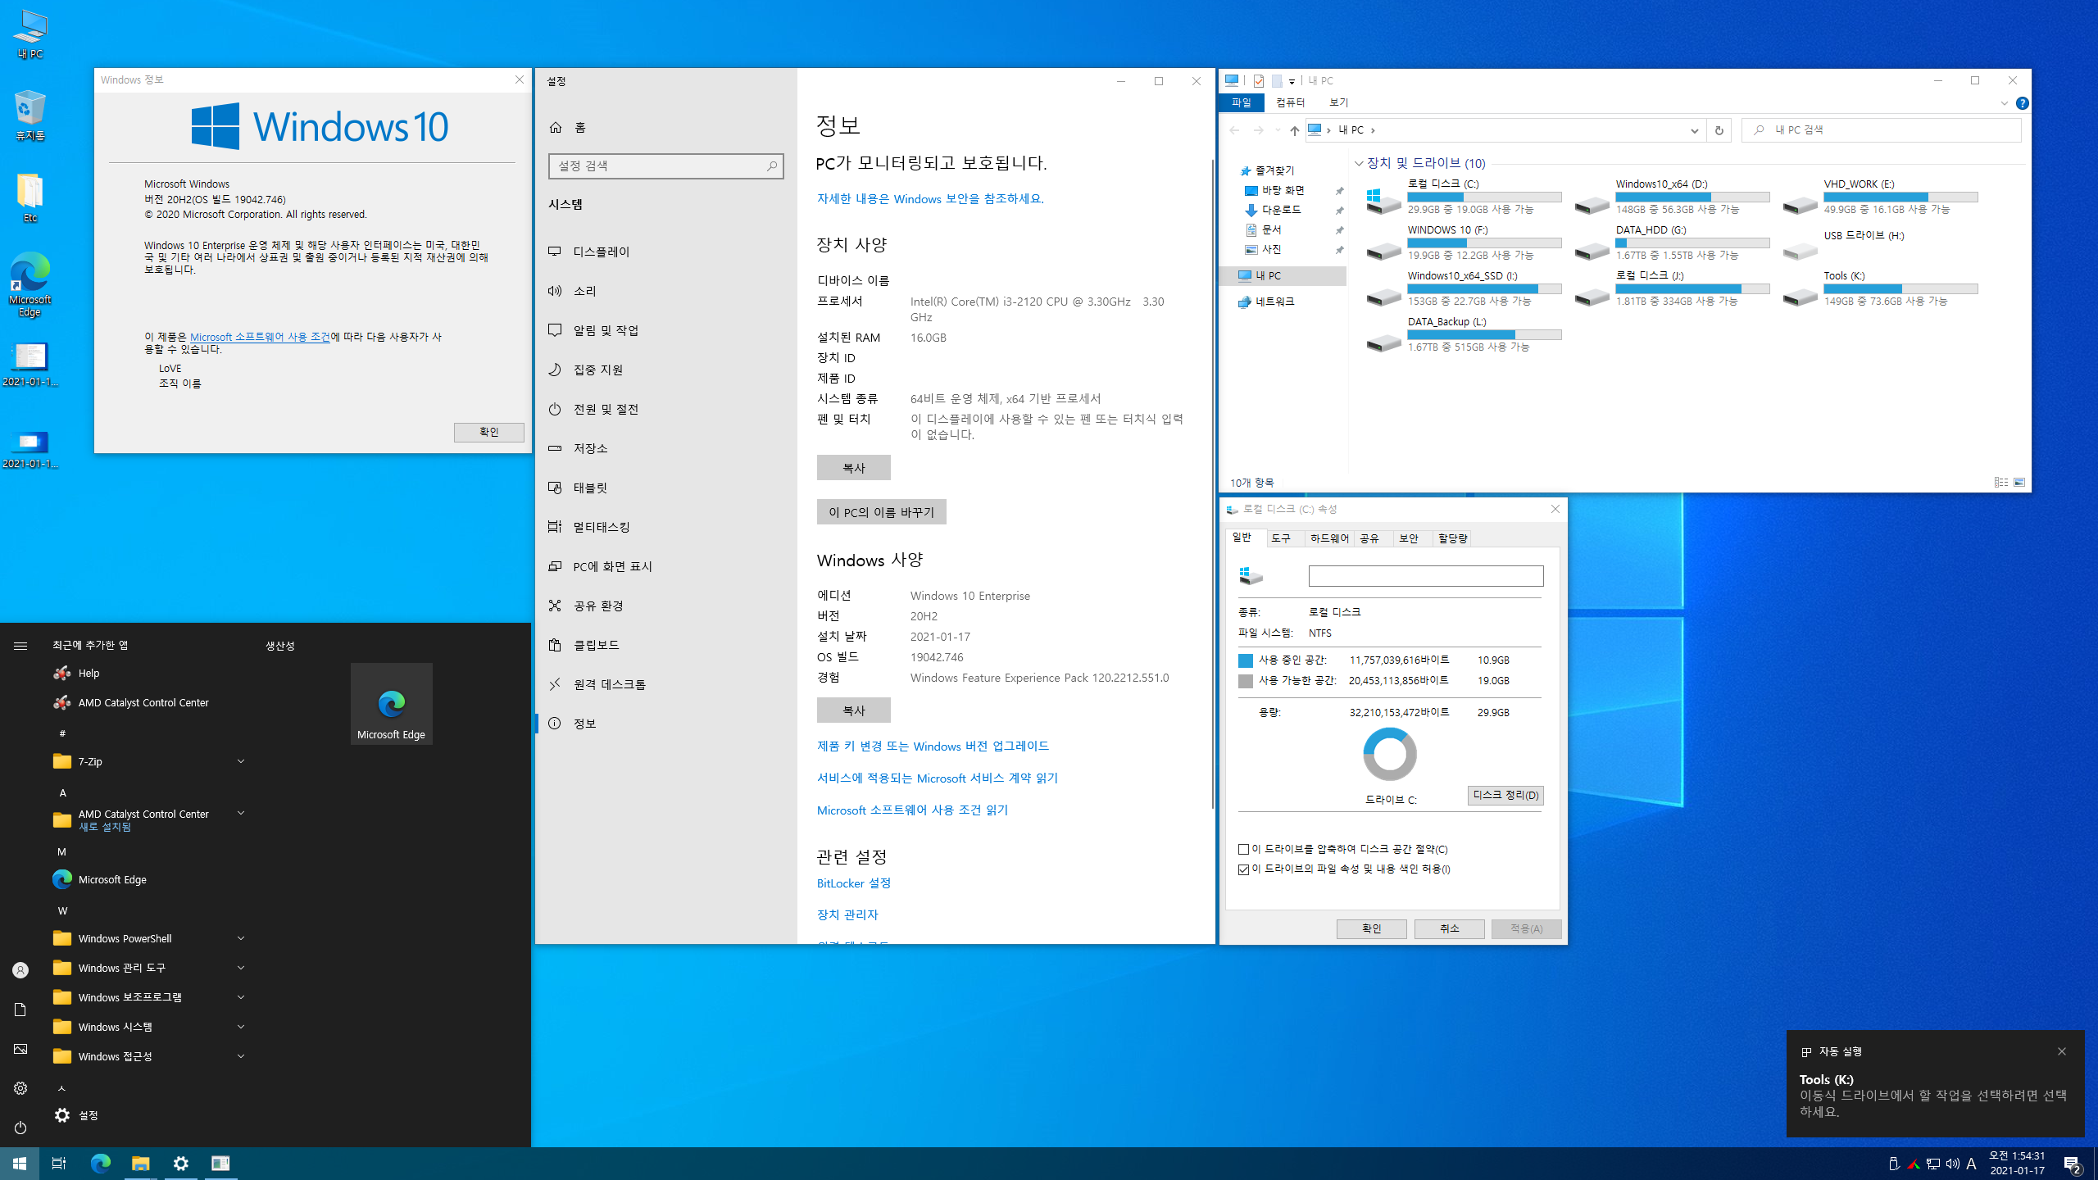
Task: Open the BitLocker 설정 link
Action: (853, 883)
